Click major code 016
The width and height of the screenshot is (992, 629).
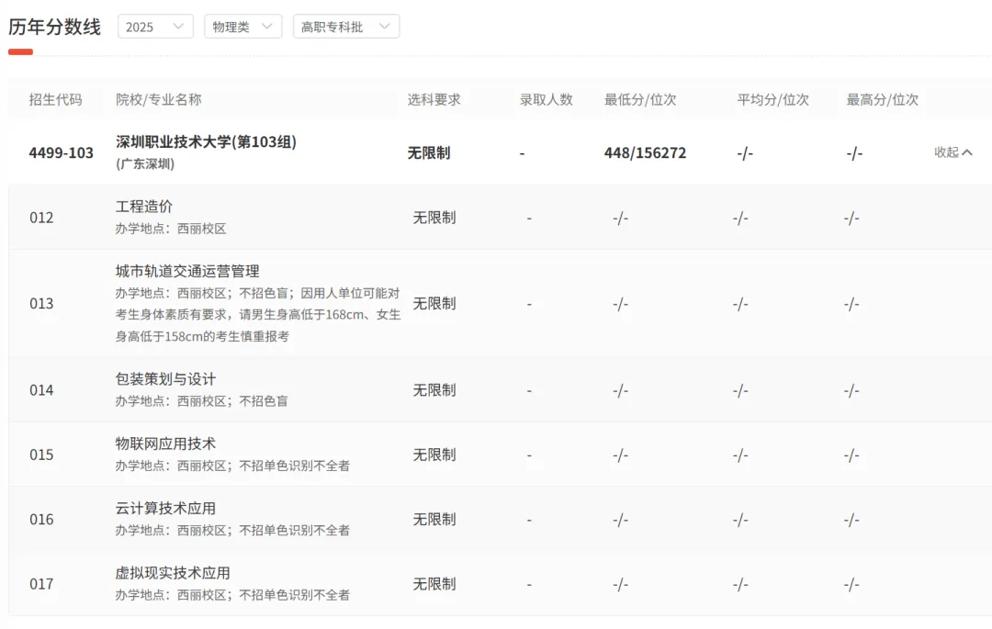(41, 519)
